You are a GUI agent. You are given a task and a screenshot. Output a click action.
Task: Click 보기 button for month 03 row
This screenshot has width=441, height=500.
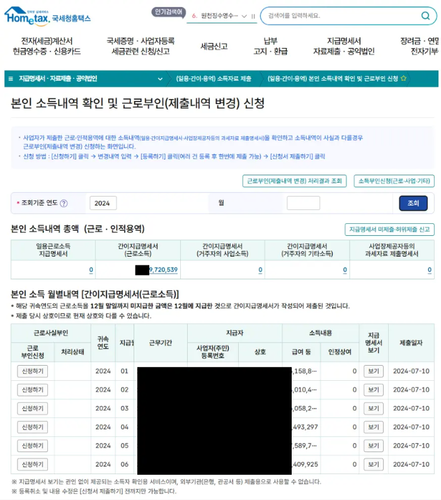coord(374,409)
